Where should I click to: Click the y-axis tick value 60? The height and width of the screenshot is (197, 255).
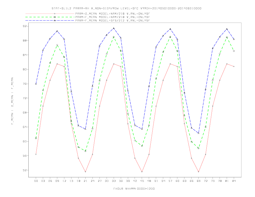tap(25, 141)
